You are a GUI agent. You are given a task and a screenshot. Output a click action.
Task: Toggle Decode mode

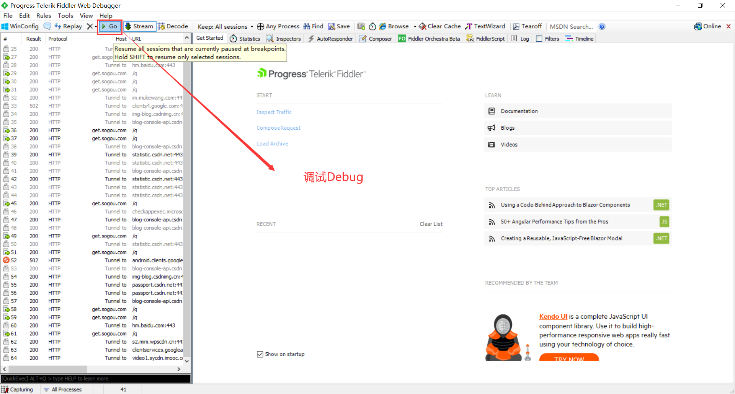[173, 26]
